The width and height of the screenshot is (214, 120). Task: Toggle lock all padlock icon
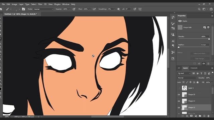point(198,82)
